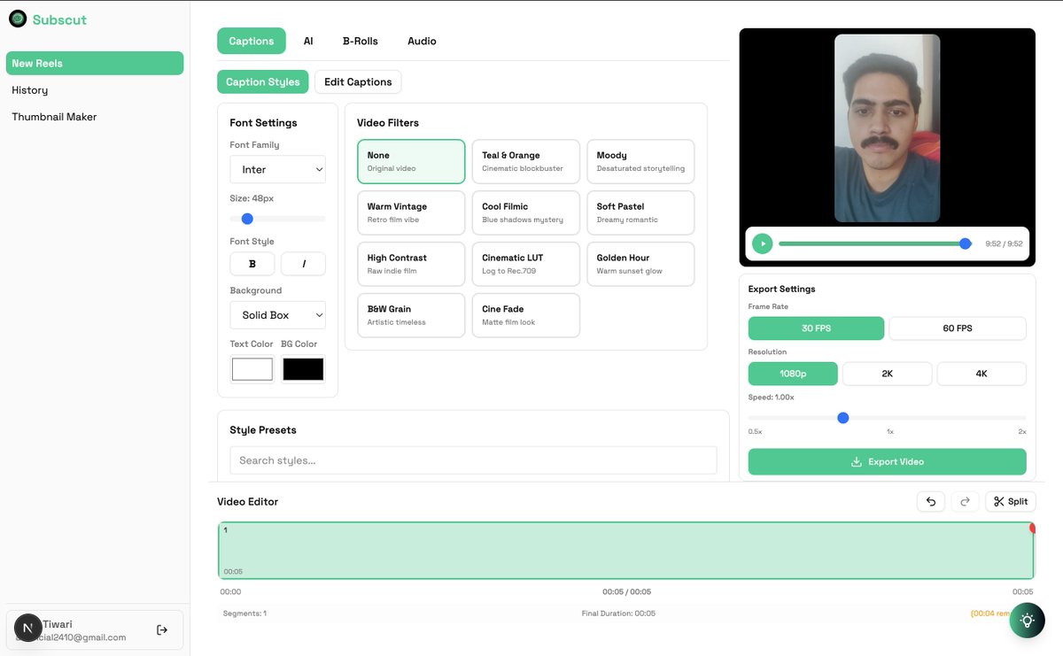Screen dimensions: 1063x656
Task: Choose 4K resolution
Action: click(x=982, y=374)
